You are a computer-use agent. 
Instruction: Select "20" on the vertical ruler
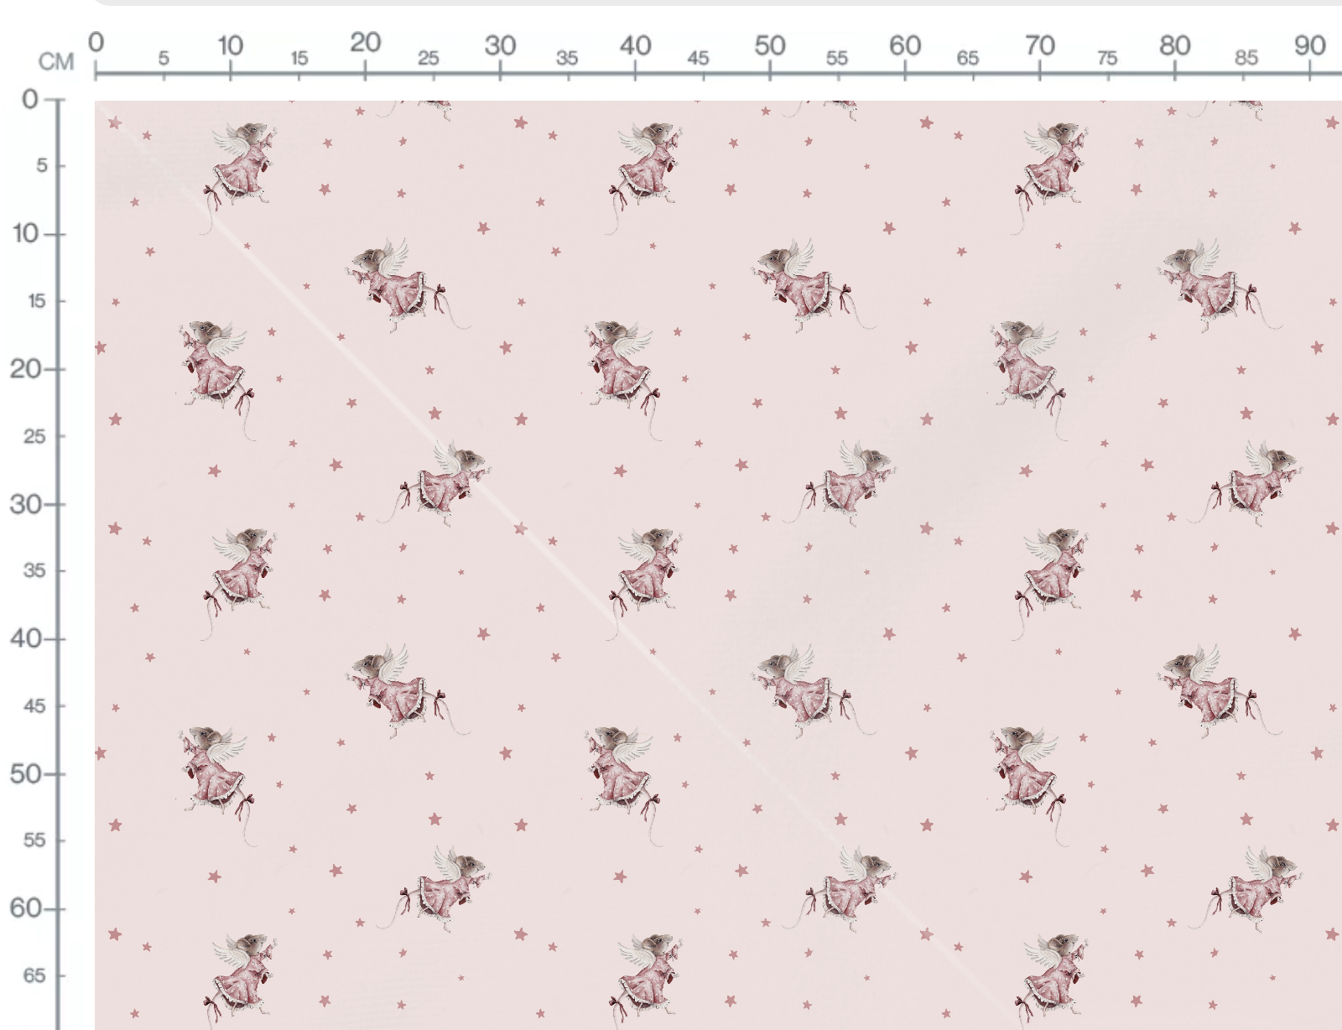coord(24,368)
